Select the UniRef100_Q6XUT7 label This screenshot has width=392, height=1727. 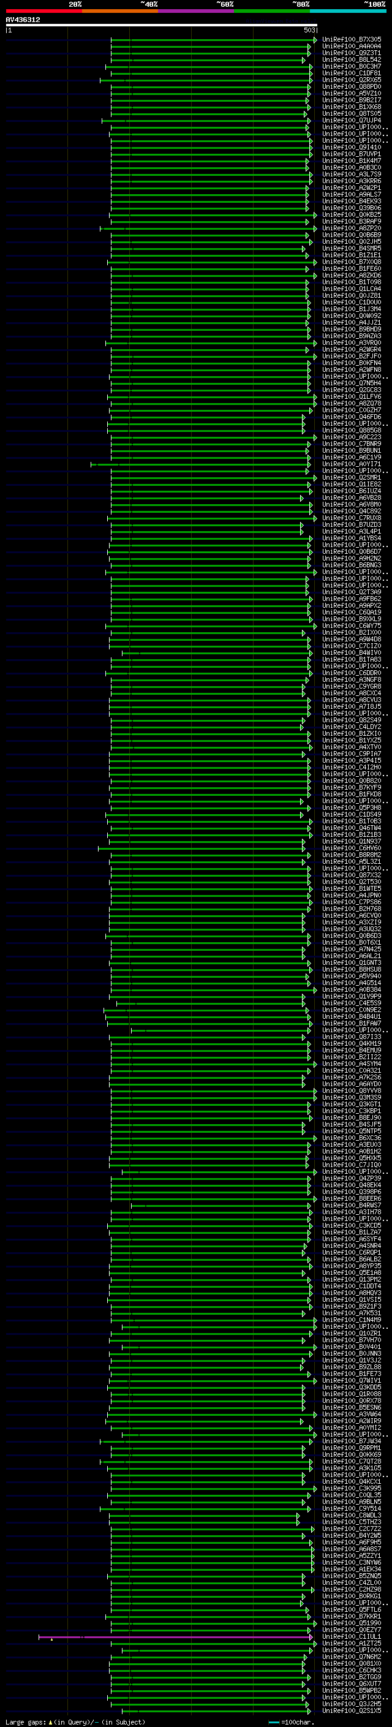pos(351,1684)
